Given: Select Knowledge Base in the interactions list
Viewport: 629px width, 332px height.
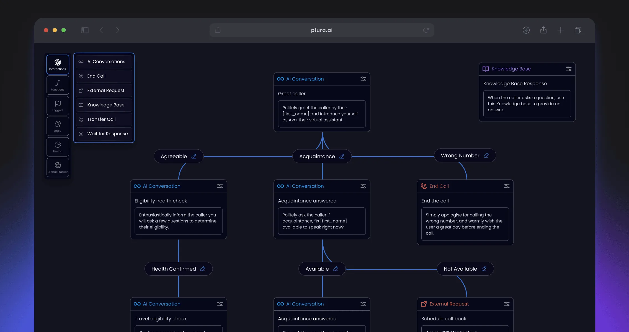Looking at the screenshot, I should click(x=104, y=105).
